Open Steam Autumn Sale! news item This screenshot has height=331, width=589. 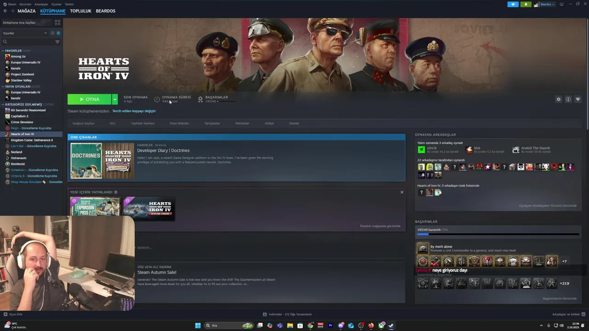point(157,272)
